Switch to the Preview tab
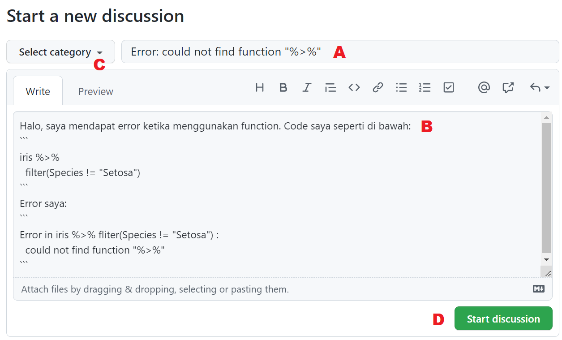 pos(96,91)
